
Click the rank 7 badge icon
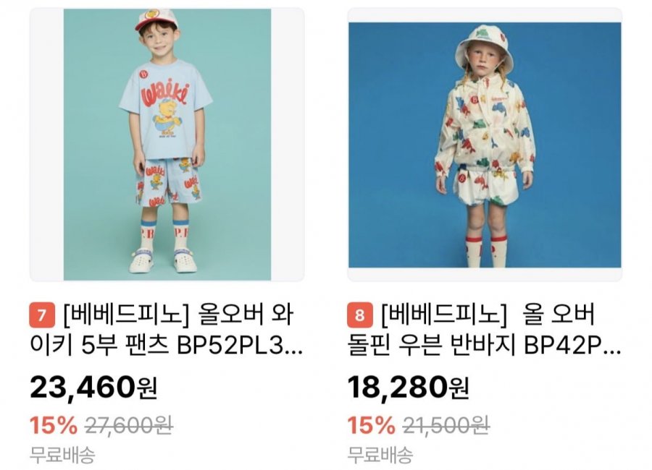42,315
